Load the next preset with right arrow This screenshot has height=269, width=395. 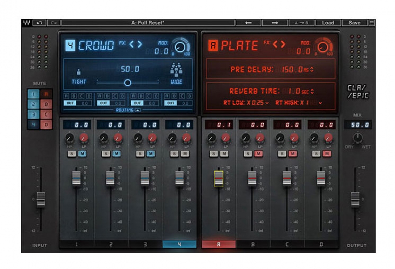(275, 23)
